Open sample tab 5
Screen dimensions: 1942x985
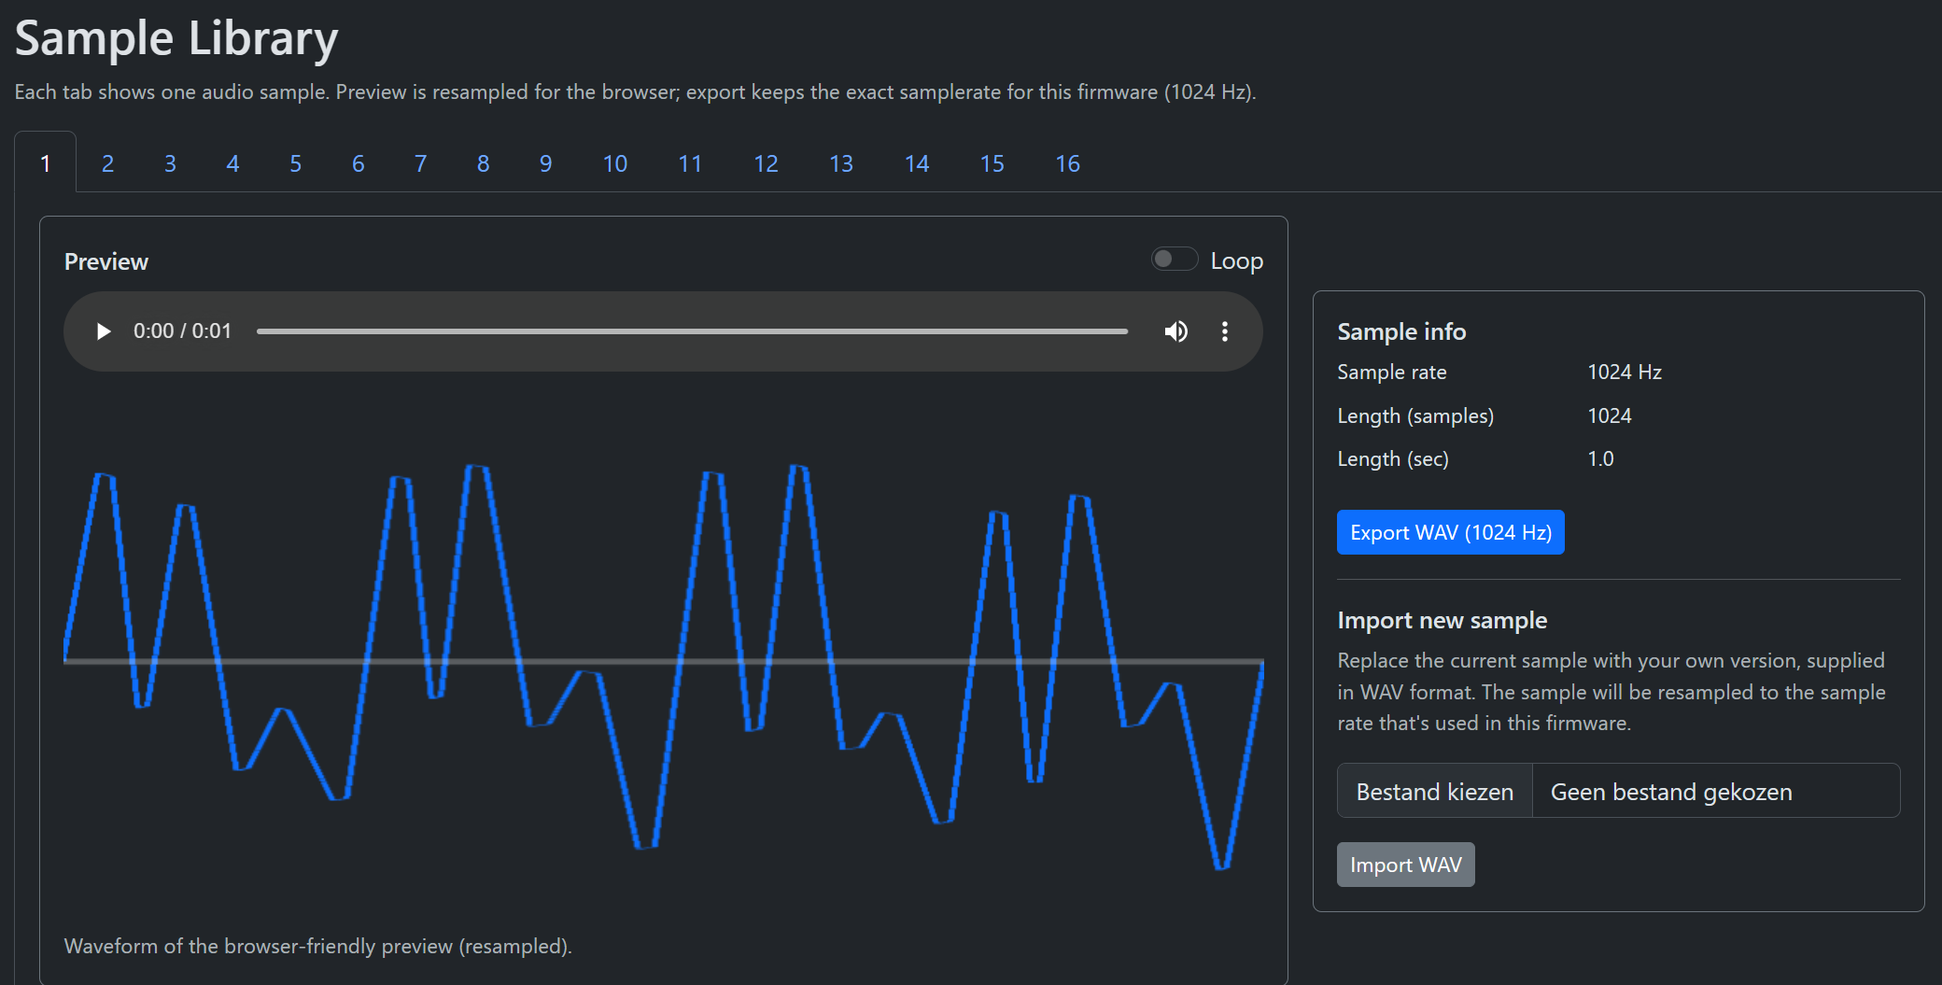coord(295,163)
